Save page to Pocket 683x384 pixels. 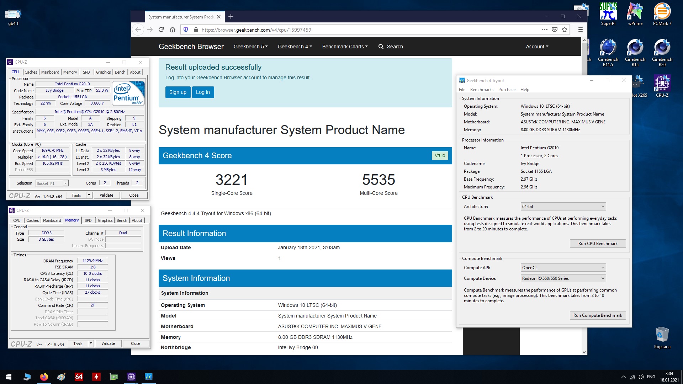554,30
